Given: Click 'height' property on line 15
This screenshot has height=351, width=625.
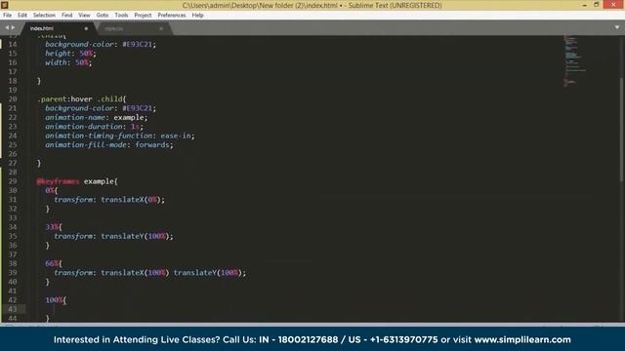Looking at the screenshot, I should (x=59, y=54).
